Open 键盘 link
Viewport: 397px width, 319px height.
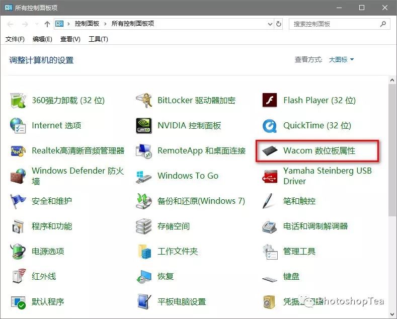(x=291, y=276)
